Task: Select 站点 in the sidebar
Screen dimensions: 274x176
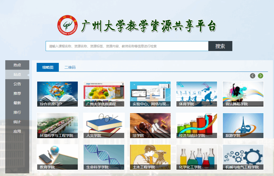Action: [x=17, y=74]
